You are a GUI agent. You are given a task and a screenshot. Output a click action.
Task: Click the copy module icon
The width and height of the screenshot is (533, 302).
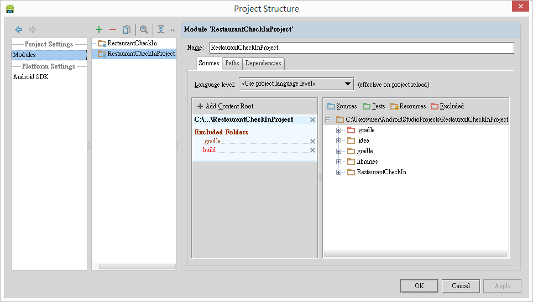(127, 29)
